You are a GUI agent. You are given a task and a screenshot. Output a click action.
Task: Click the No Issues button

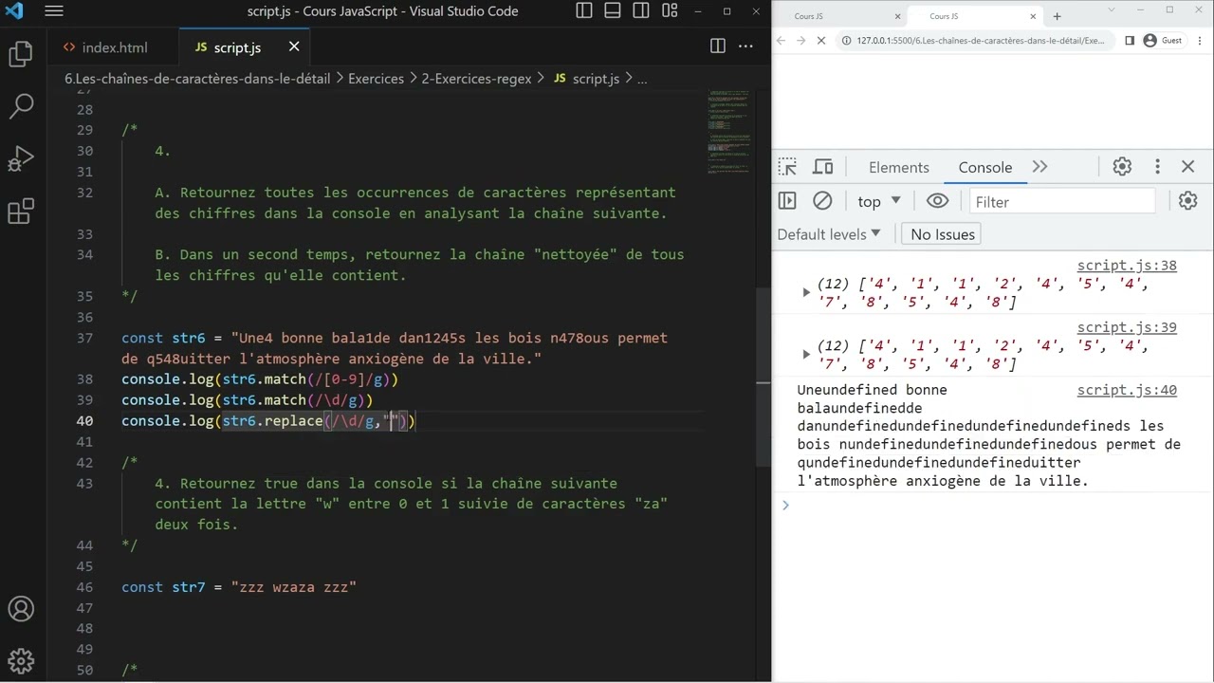pos(943,234)
